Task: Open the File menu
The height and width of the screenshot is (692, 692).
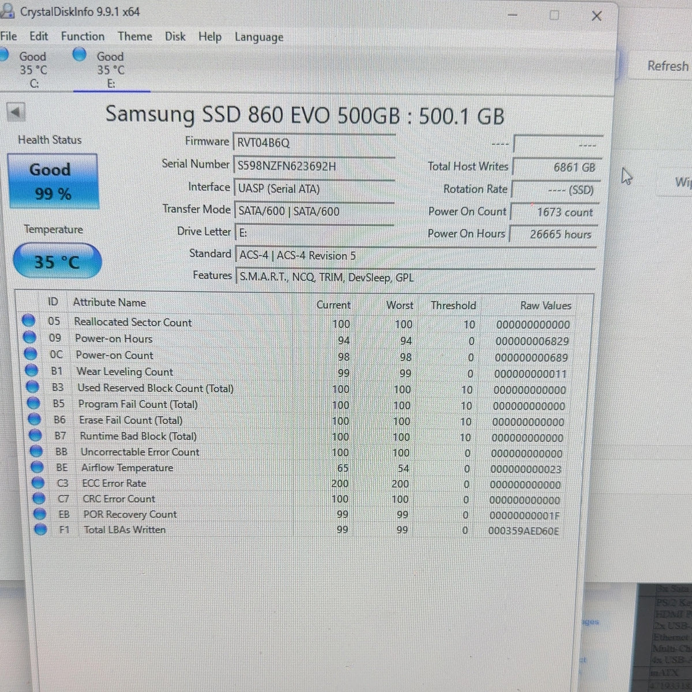Action: tap(8, 36)
